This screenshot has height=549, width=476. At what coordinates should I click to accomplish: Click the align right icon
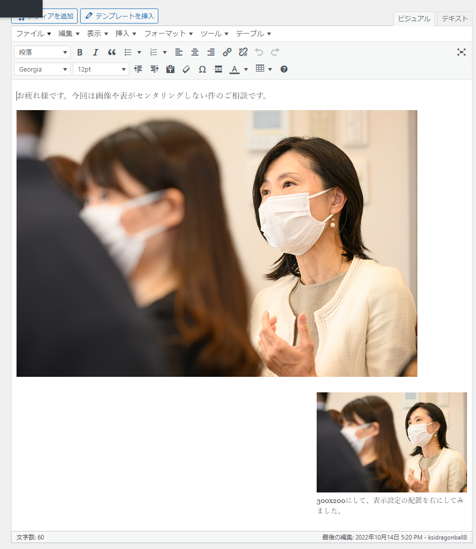tap(211, 52)
